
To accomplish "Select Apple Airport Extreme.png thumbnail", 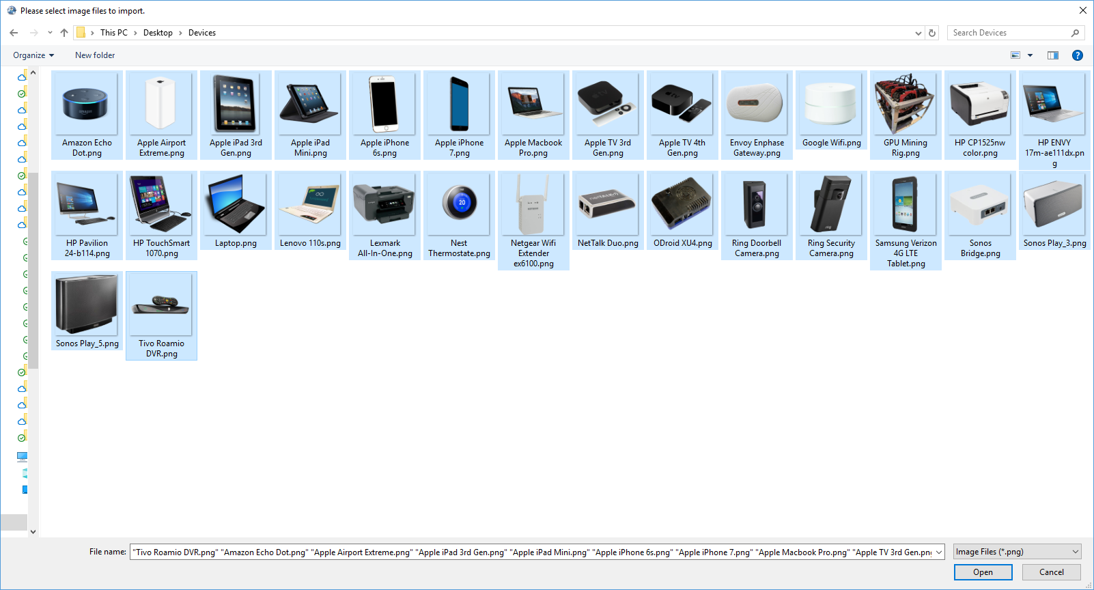I will coord(161,115).
